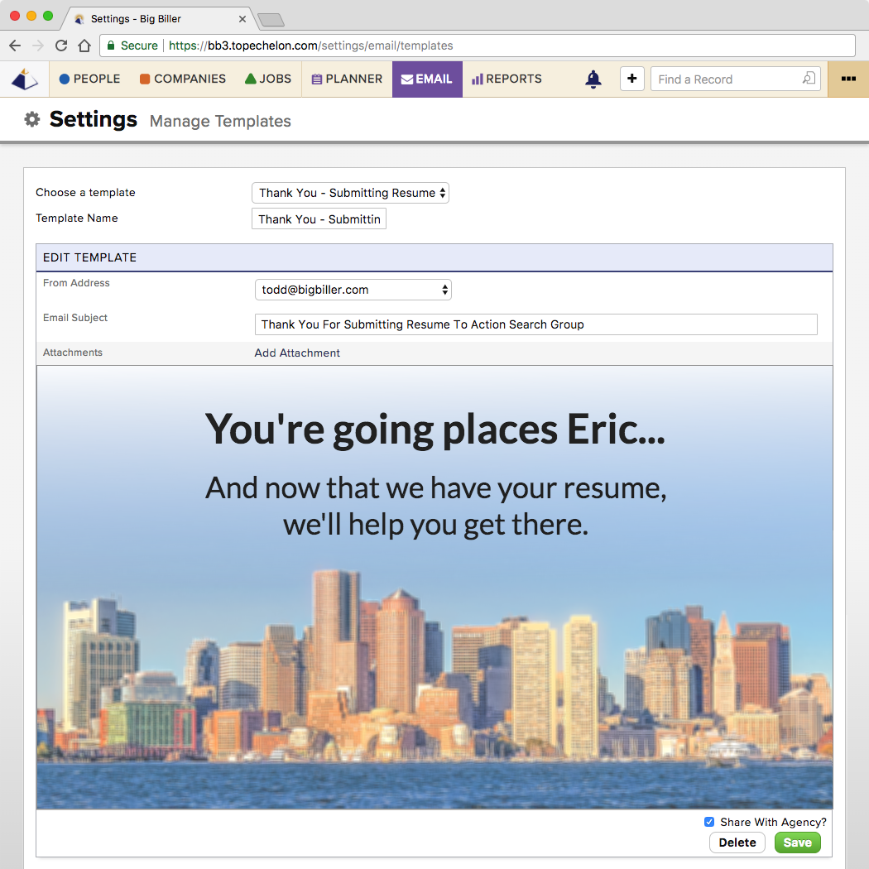
Task: Click the Add Attachment link
Action: 297,353
